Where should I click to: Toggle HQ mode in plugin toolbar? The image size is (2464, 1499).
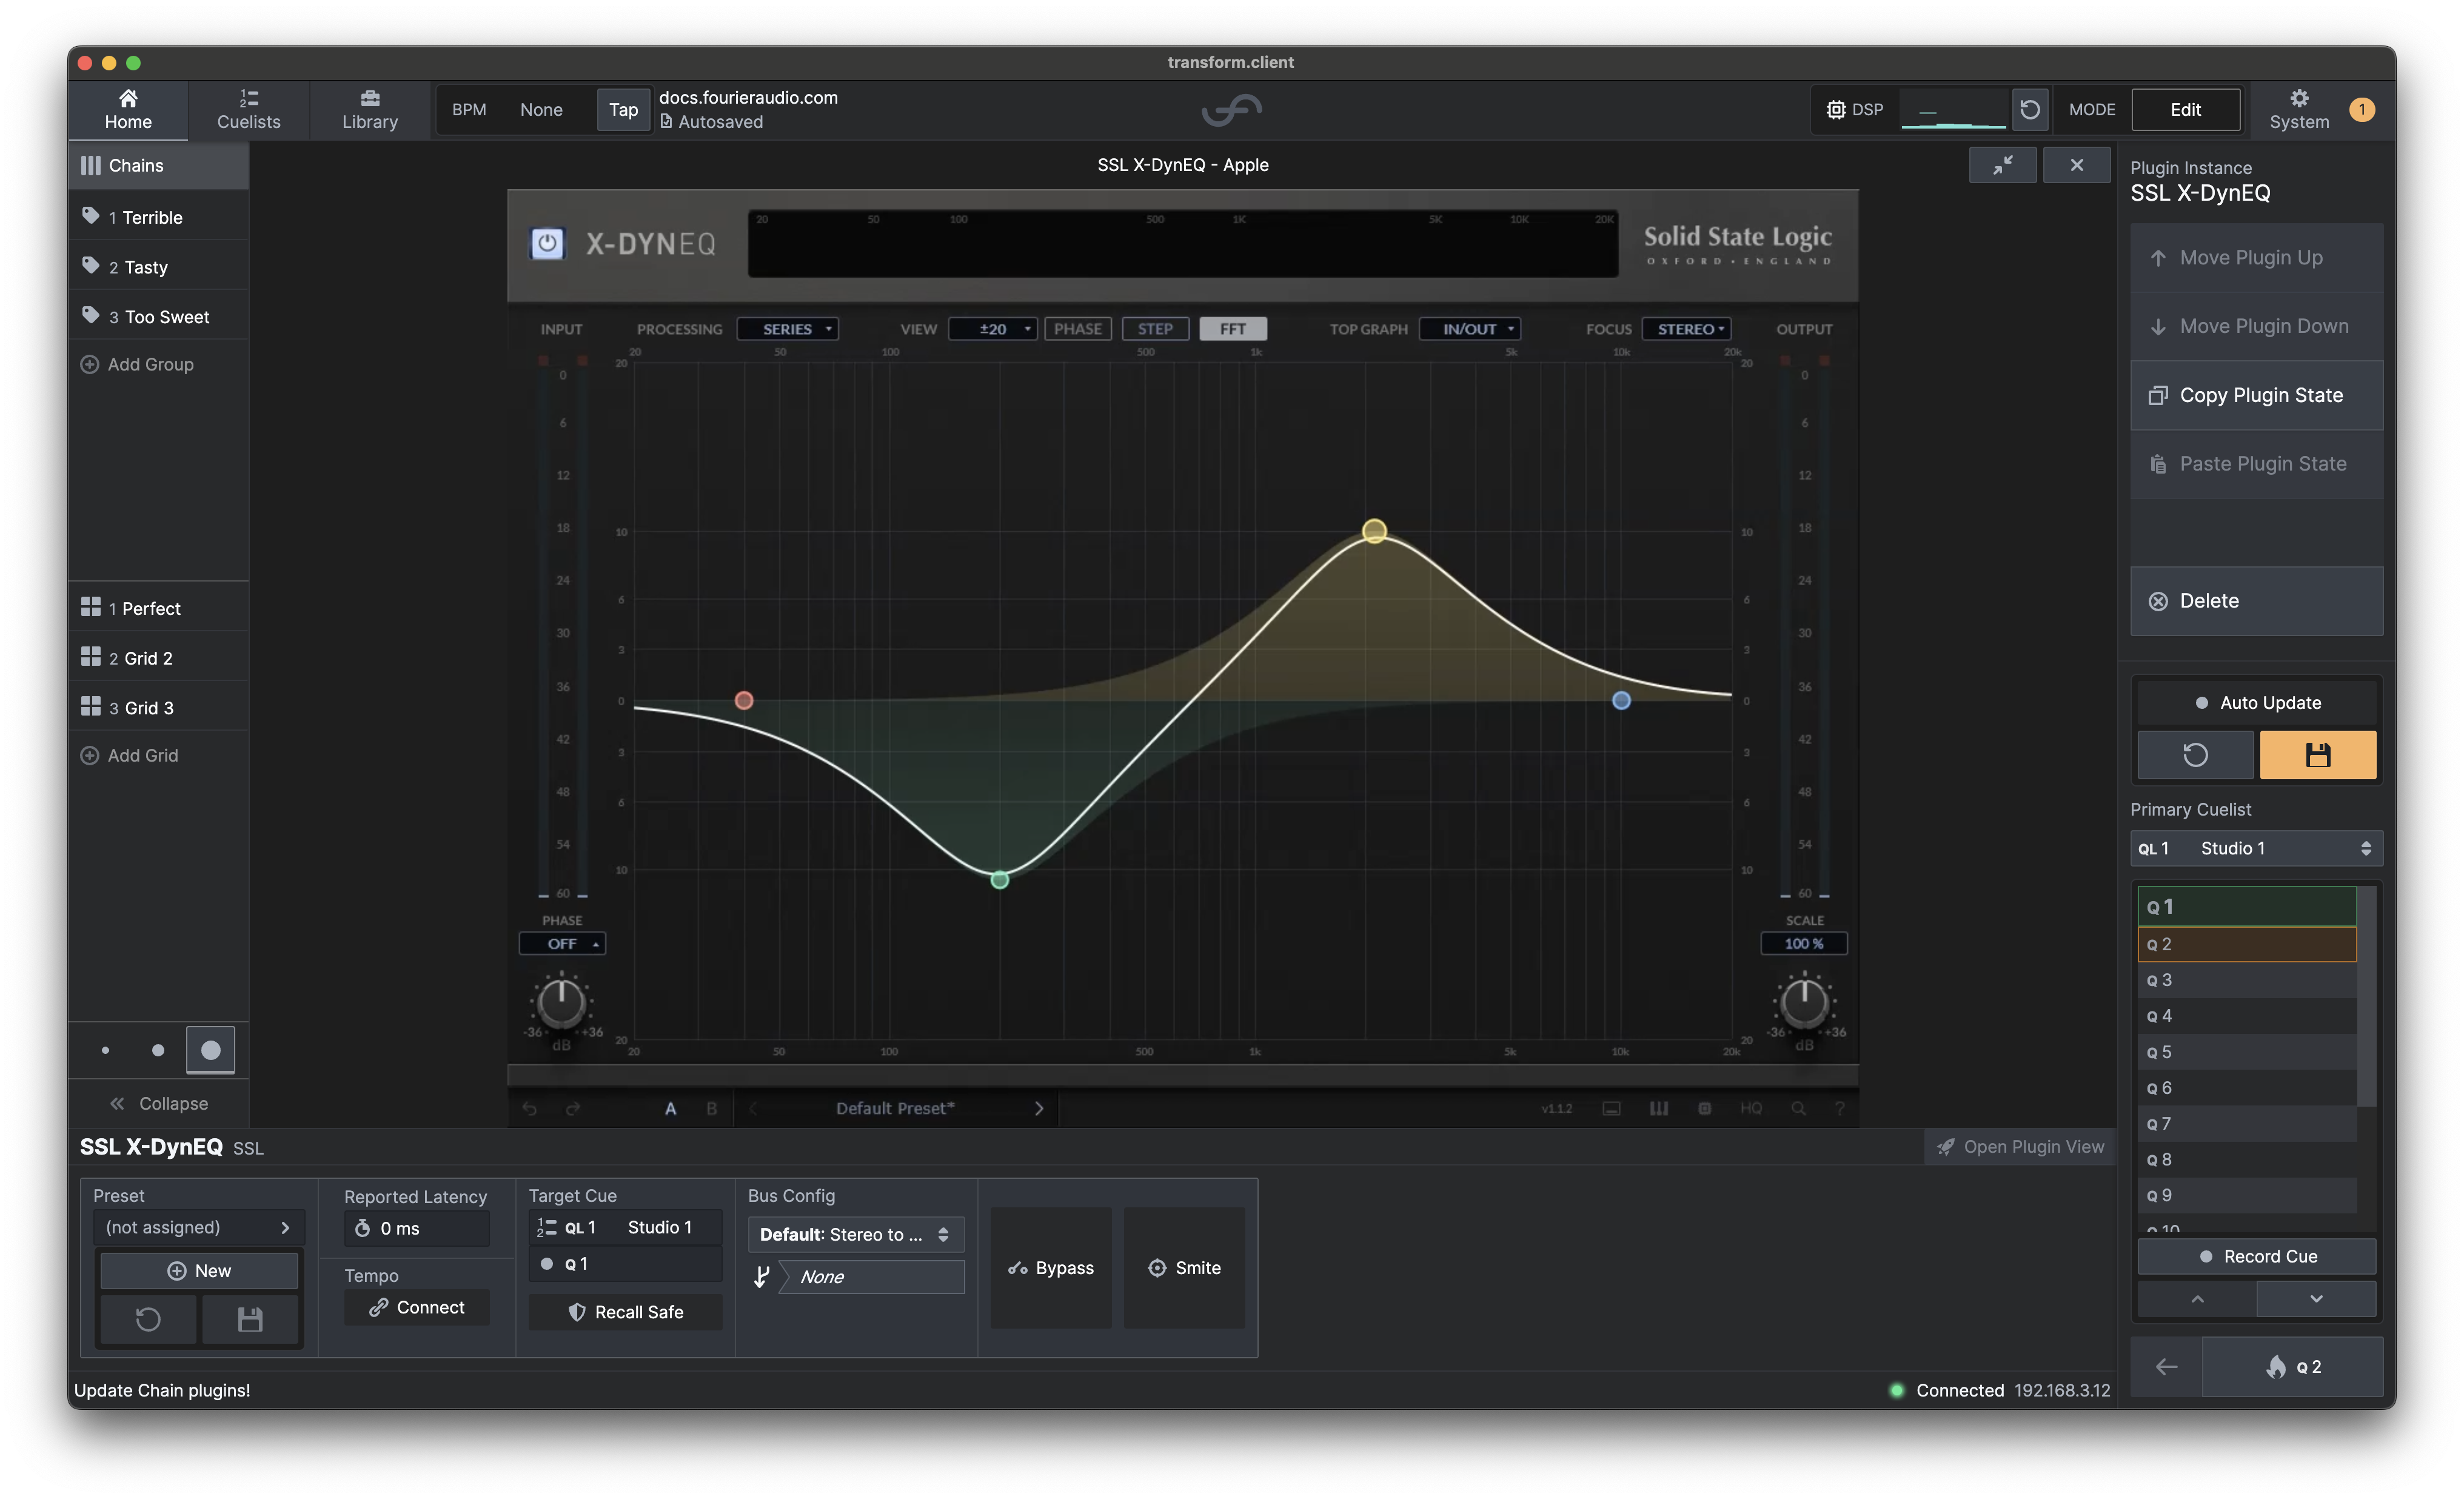coord(1751,1108)
